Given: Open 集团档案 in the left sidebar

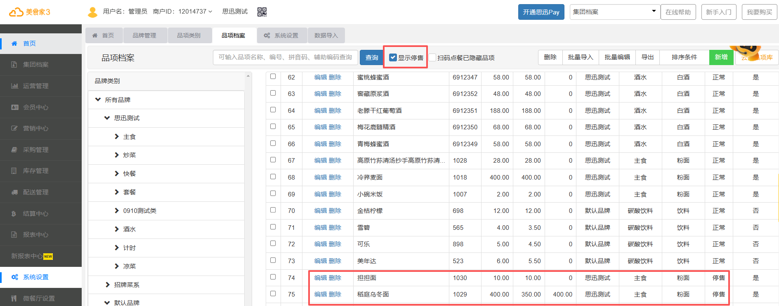Looking at the screenshot, I should click(x=35, y=65).
